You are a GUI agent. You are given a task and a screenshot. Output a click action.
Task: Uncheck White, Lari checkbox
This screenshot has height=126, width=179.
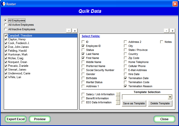coord(6,77)
